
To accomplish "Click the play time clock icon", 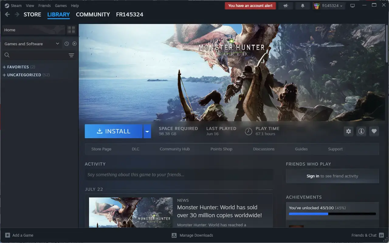I will 249,131.
